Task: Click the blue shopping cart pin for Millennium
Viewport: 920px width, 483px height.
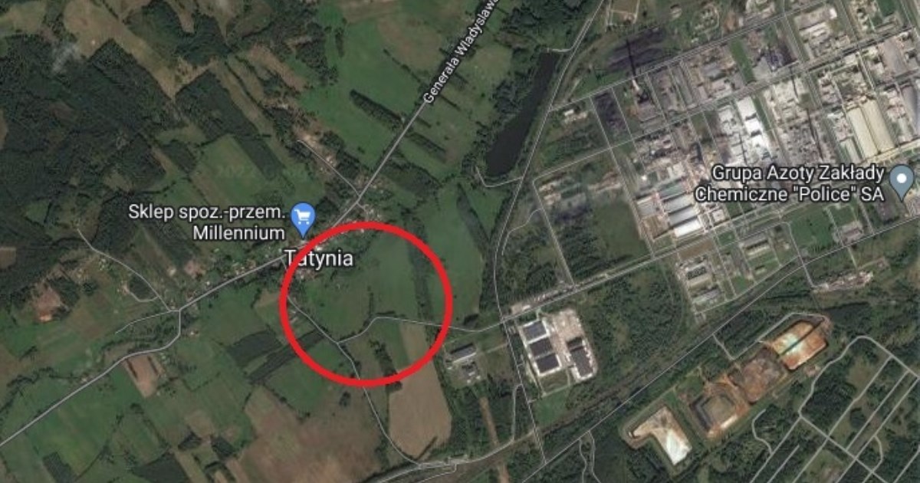Action: pos(304,219)
